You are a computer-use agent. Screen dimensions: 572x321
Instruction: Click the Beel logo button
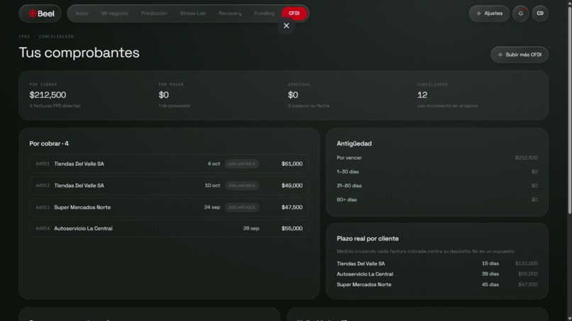tap(40, 13)
